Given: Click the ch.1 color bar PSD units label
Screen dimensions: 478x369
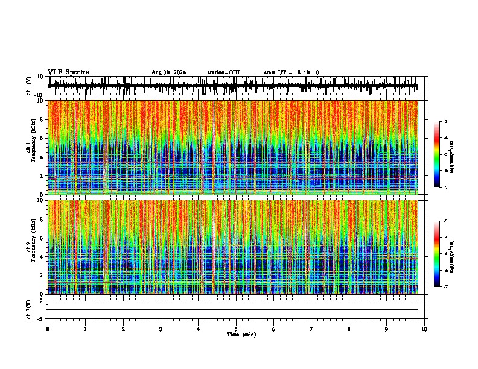Looking at the screenshot, I should tap(451, 157).
